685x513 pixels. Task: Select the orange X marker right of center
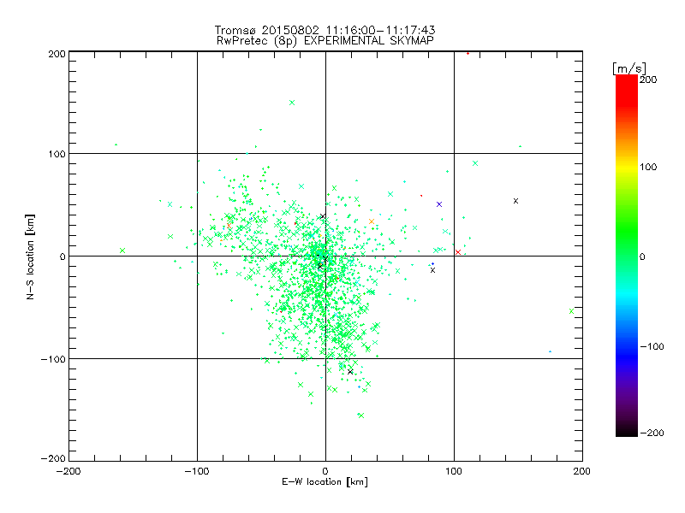pos(372,221)
